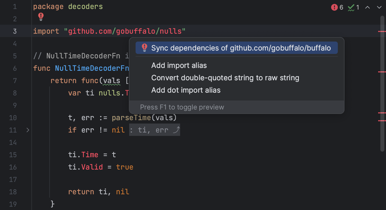
Task: Choose Add dot import alias
Action: coord(186,90)
